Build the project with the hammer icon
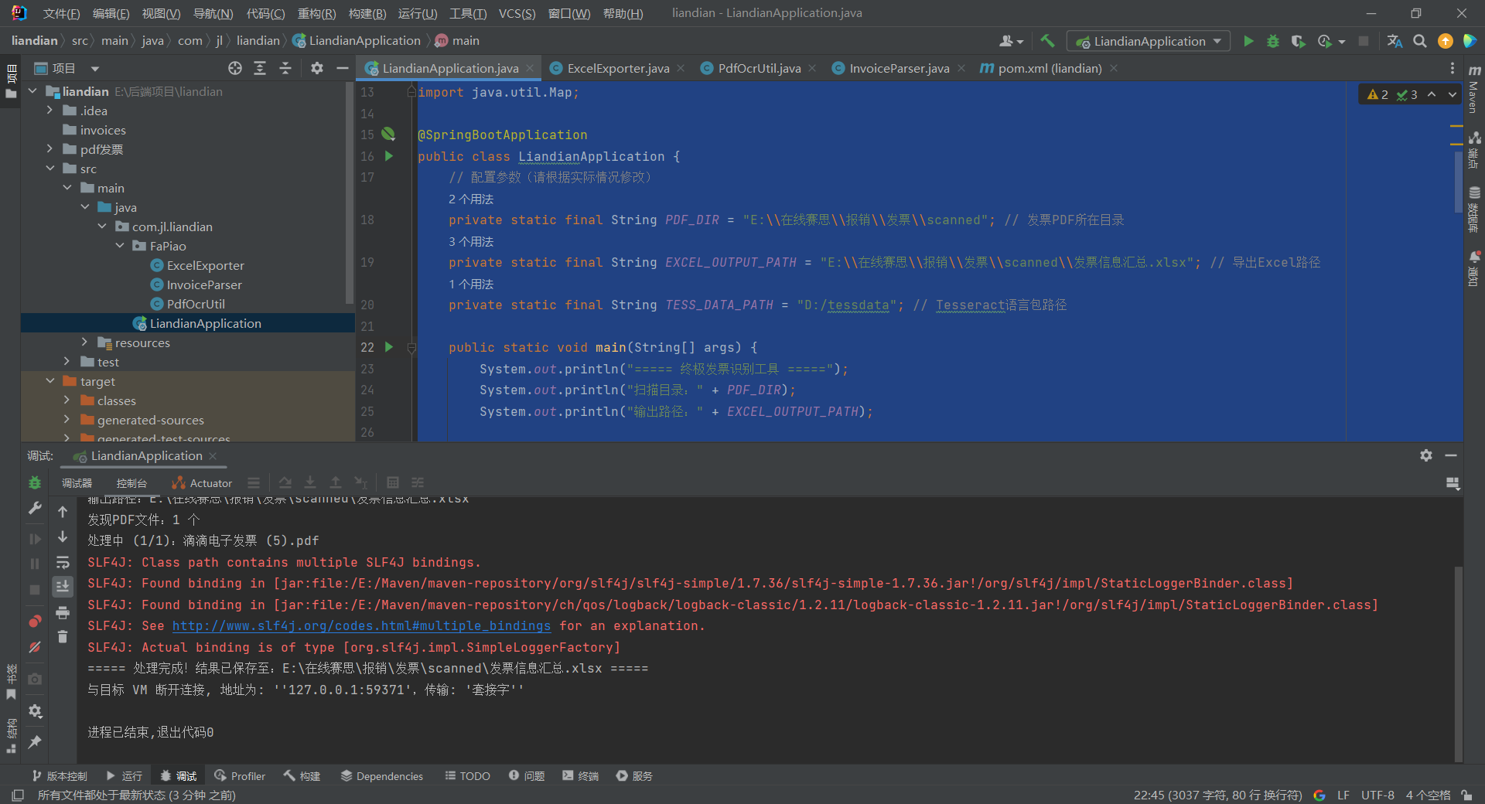The image size is (1485, 804). pos(1047,41)
